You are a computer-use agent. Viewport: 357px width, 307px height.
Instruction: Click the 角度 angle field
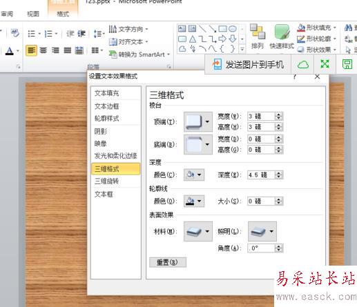click(x=261, y=248)
